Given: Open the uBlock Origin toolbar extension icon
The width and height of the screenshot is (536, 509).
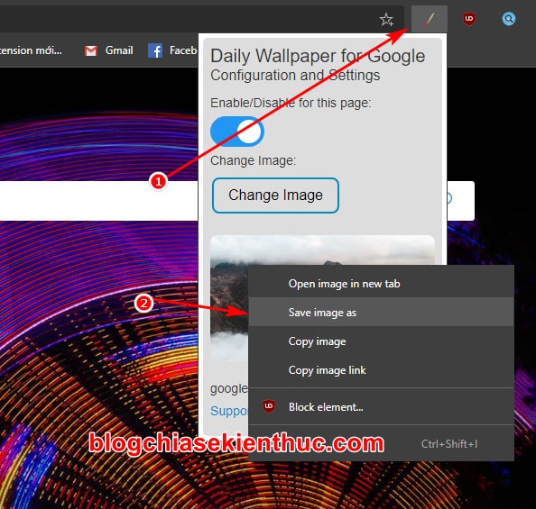Looking at the screenshot, I should pos(469,19).
